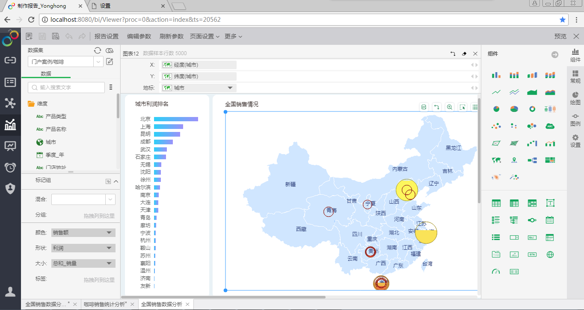
Task: Choose the gauge component icon
Action: tap(496, 271)
